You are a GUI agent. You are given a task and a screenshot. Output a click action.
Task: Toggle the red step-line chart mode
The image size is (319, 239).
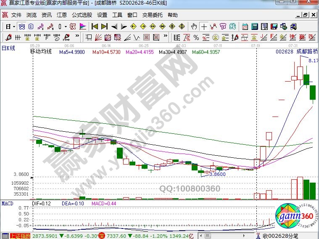51,26
